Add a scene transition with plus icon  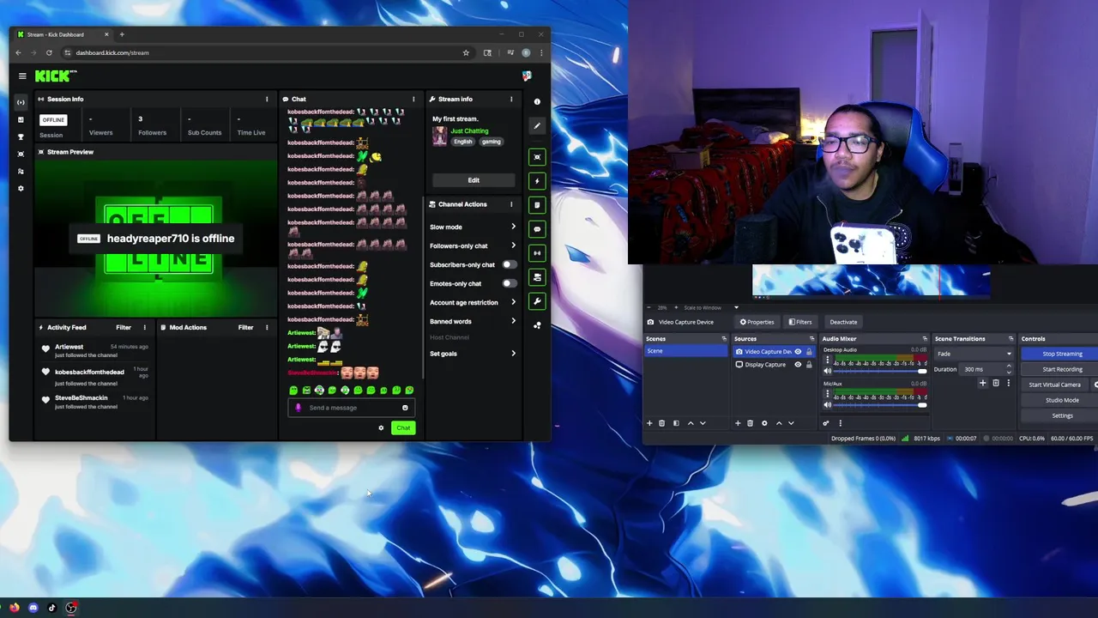(983, 383)
